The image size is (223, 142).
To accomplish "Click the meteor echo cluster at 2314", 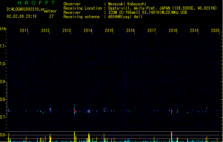I will click(x=89, y=111).
